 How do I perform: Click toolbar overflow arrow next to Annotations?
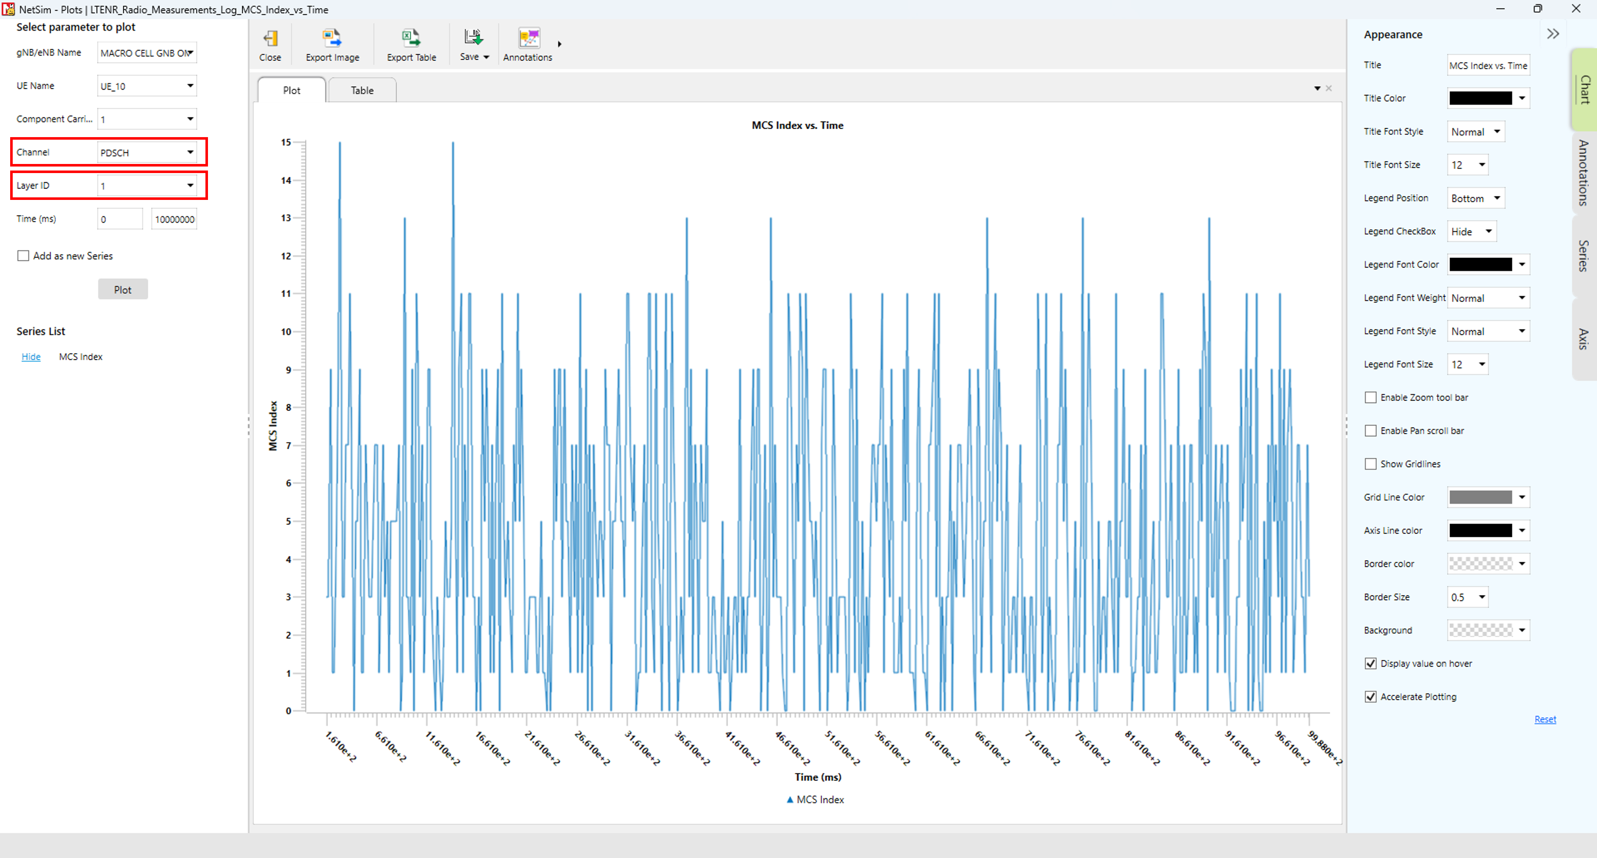559,44
